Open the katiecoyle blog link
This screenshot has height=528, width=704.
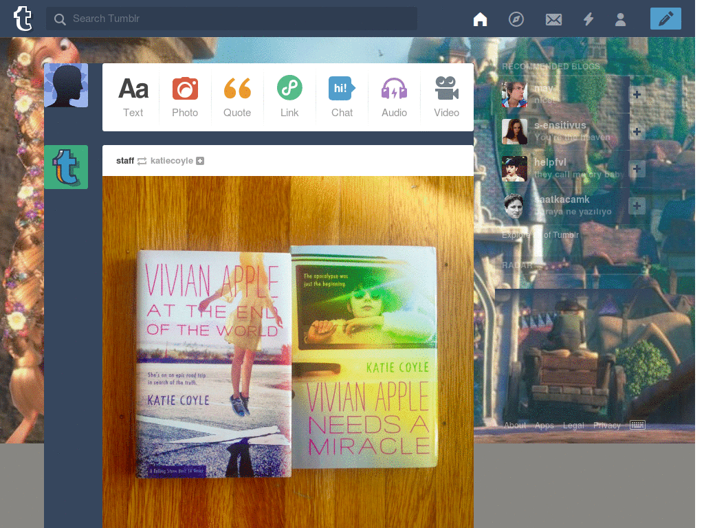pyautogui.click(x=171, y=161)
